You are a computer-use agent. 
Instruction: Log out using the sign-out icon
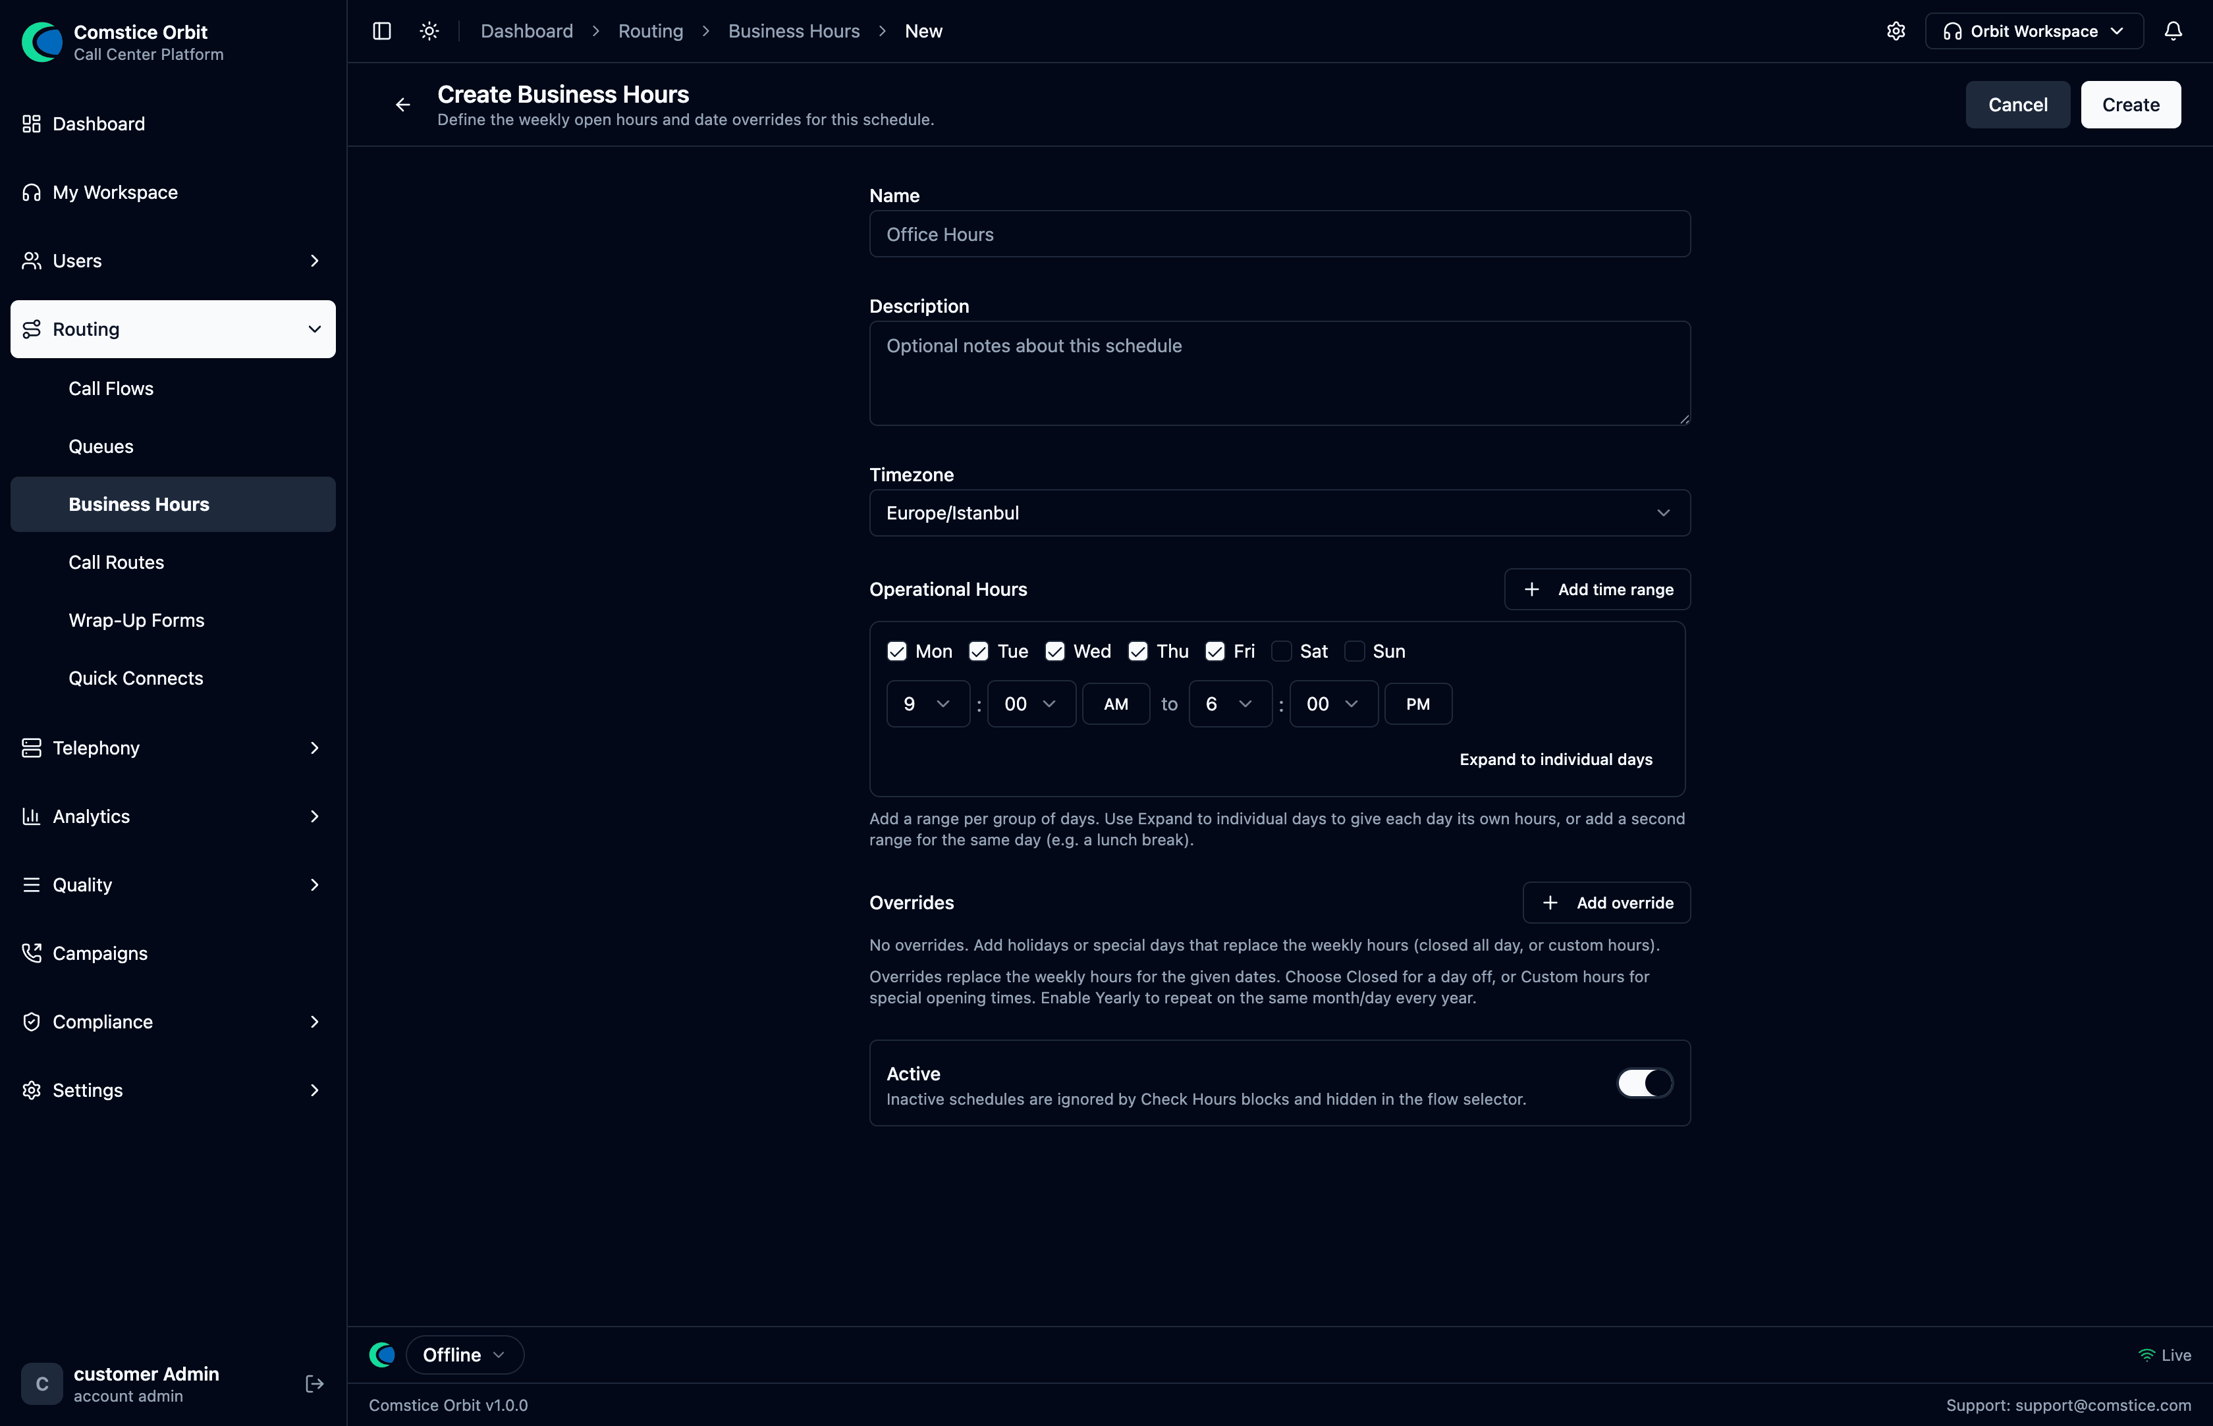coord(314,1383)
